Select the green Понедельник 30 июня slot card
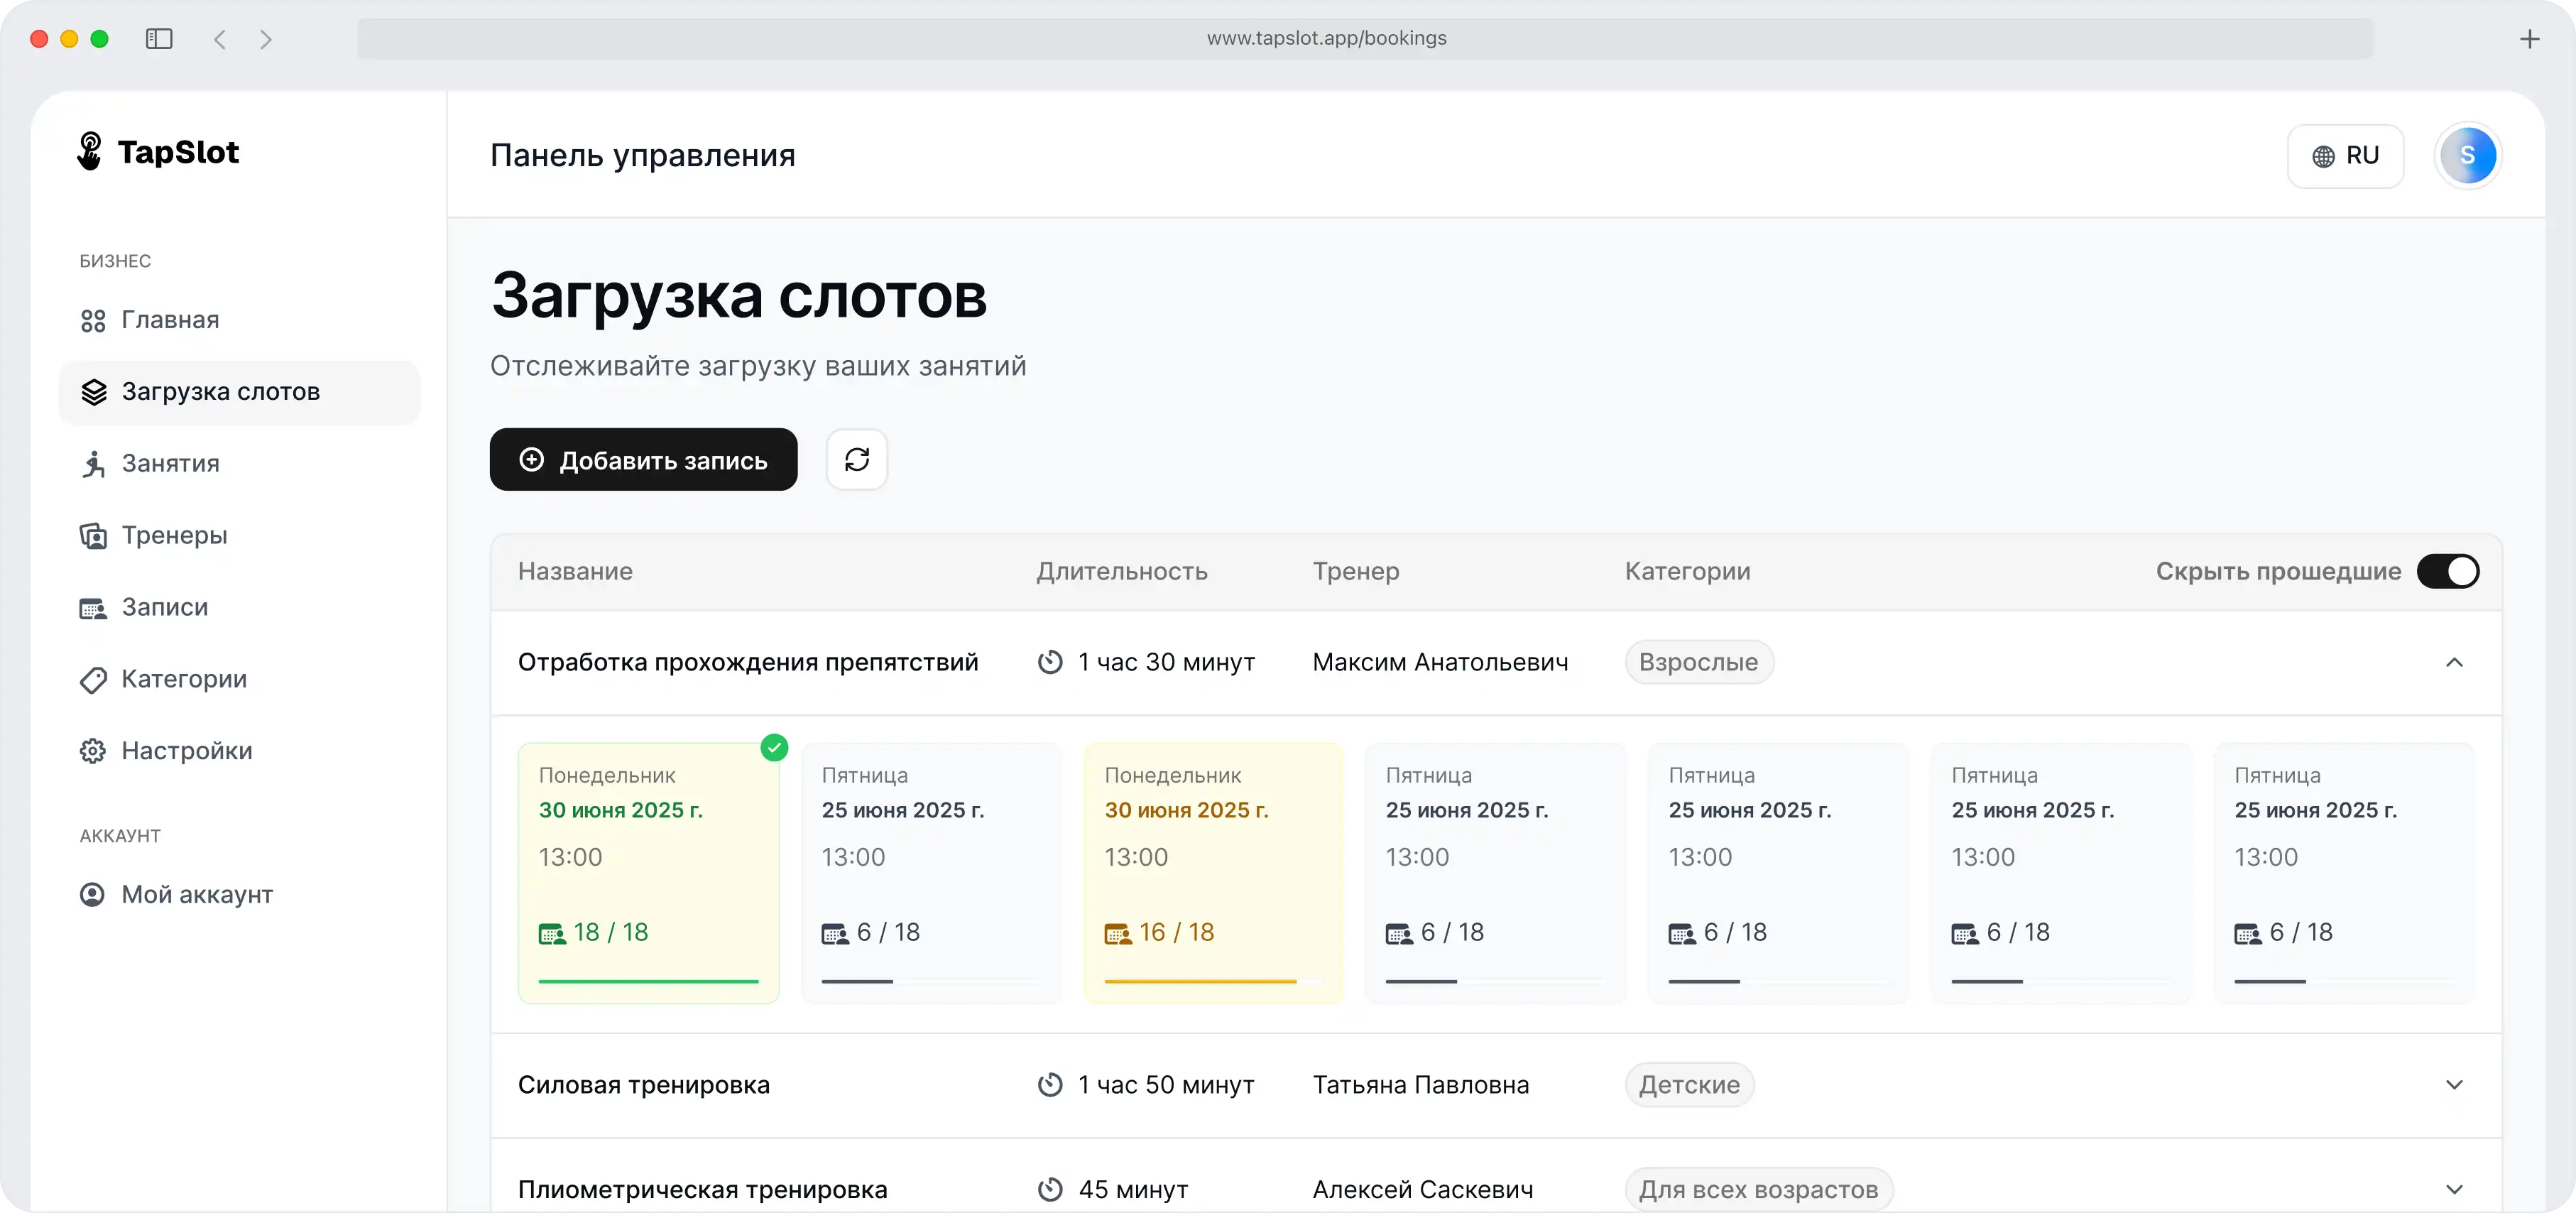The height and width of the screenshot is (1213, 2576). point(648,873)
